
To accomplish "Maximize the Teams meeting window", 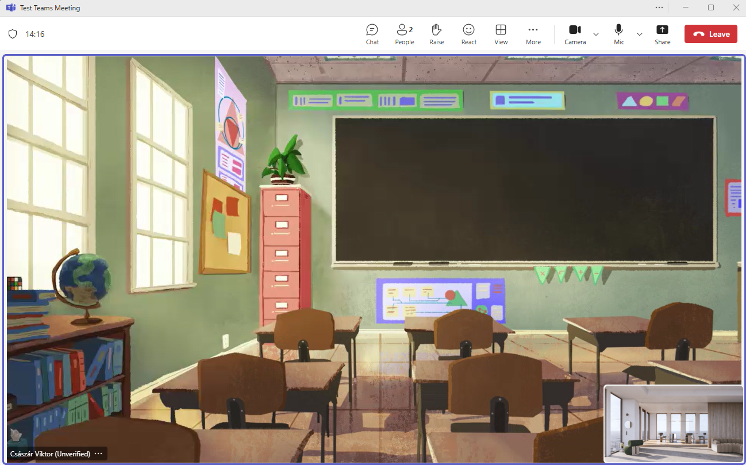I will (x=711, y=7).
